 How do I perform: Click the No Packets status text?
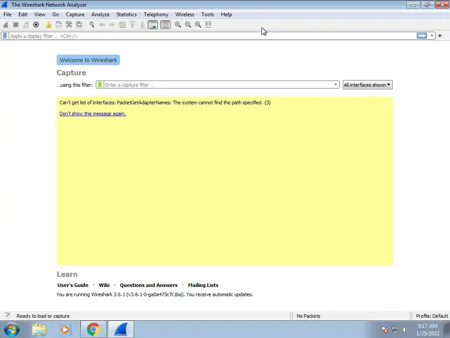[308, 316]
